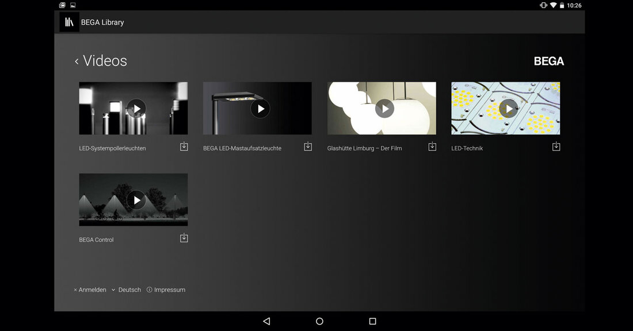Tap the 10:26 clock
The image size is (633, 331).
click(x=574, y=5)
